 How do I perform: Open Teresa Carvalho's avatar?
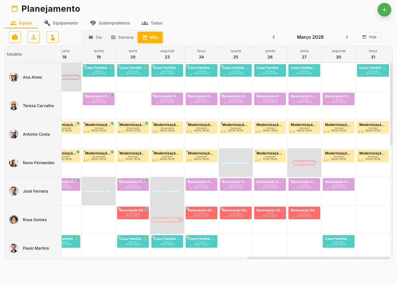click(x=14, y=106)
